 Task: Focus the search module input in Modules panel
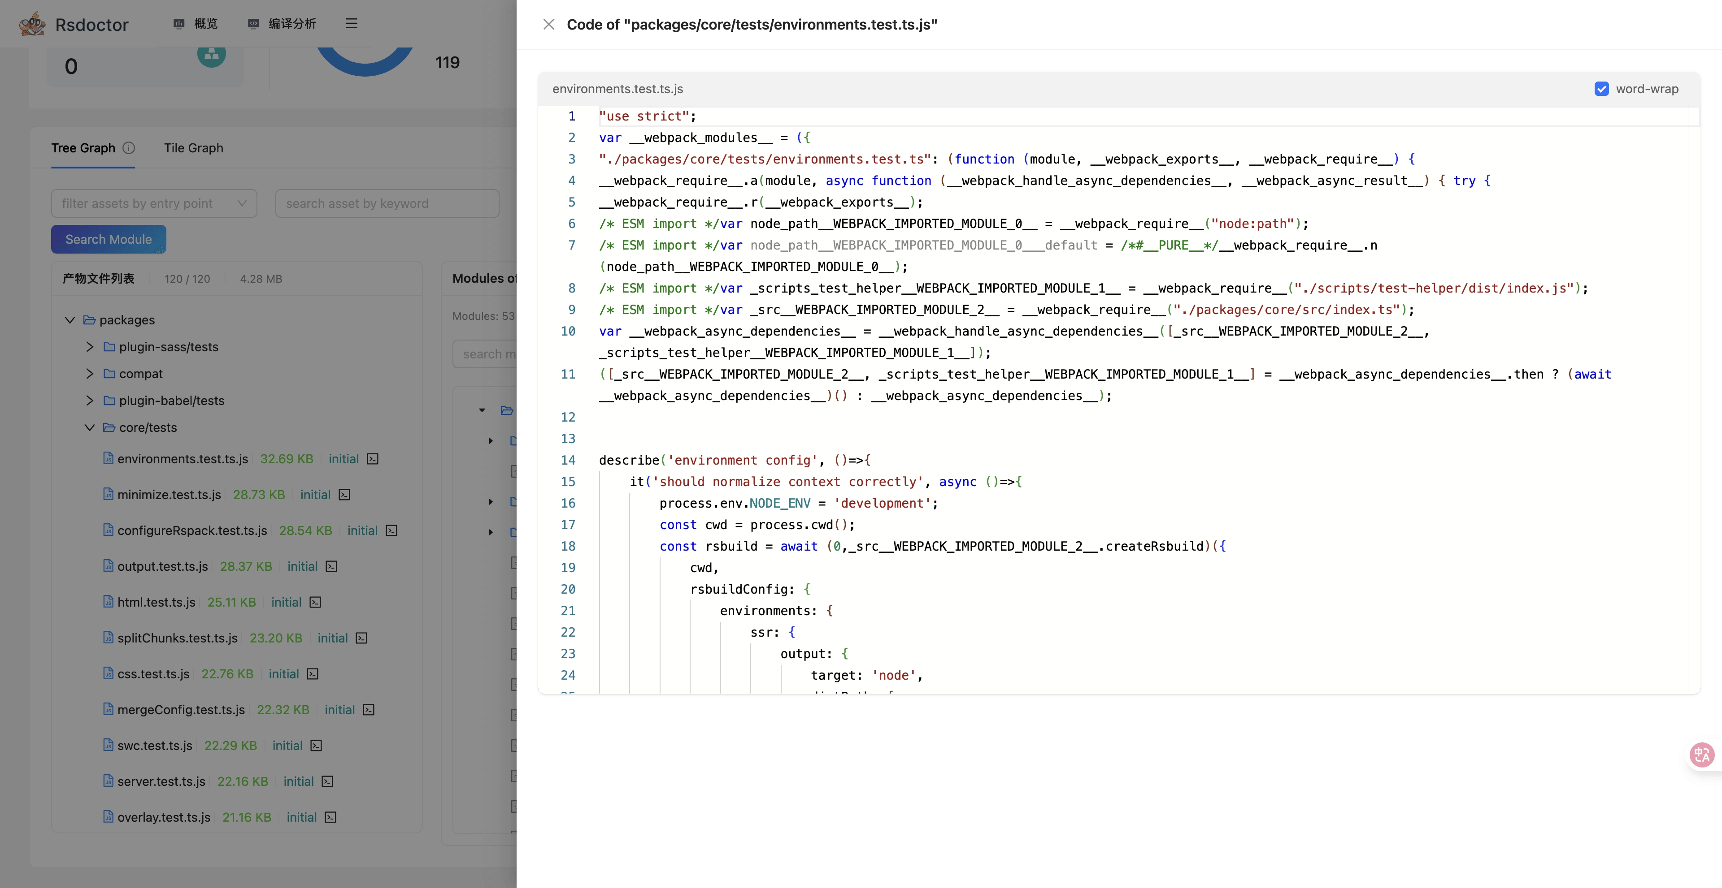click(485, 354)
